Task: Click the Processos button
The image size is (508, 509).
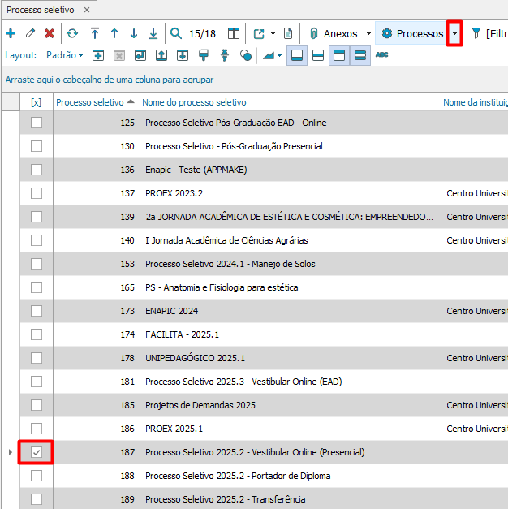Action: tap(412, 33)
